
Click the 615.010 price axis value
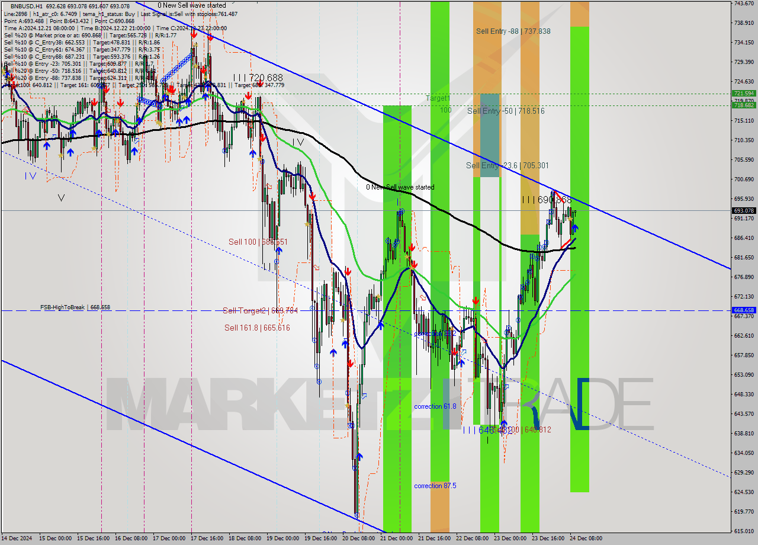click(744, 531)
